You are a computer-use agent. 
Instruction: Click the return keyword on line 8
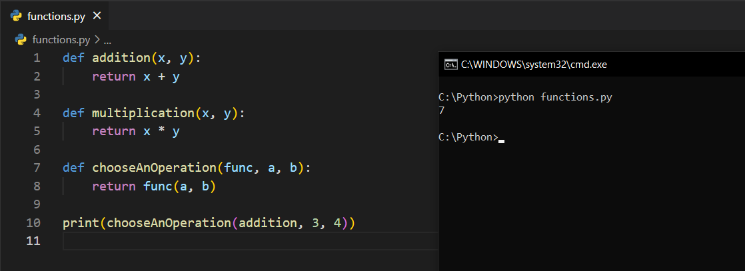(x=114, y=186)
